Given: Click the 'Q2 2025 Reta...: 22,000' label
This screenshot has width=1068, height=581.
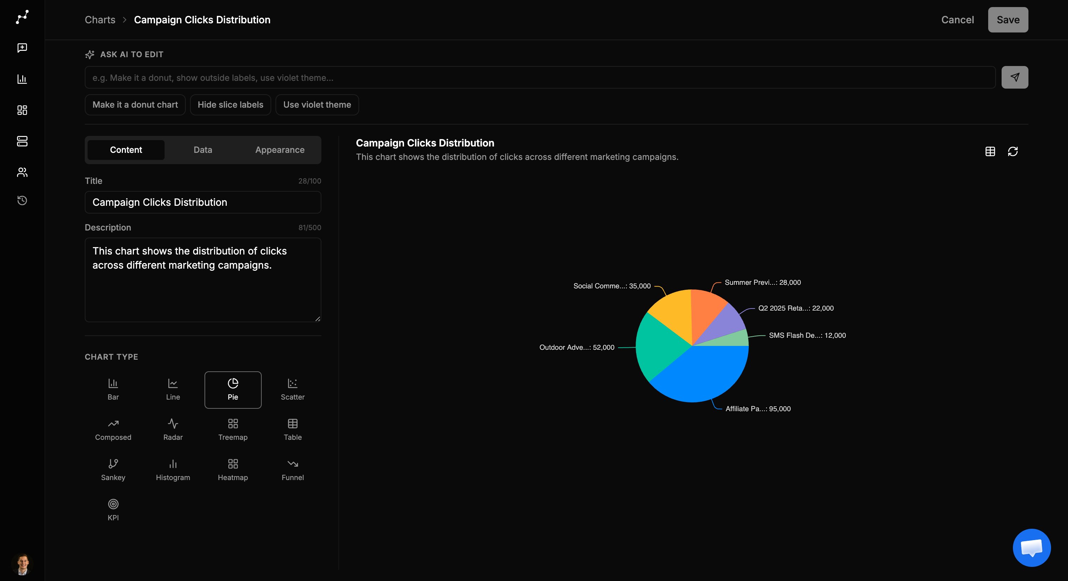Looking at the screenshot, I should [796, 308].
